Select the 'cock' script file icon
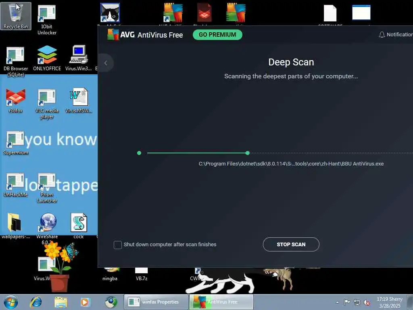 click(79, 226)
